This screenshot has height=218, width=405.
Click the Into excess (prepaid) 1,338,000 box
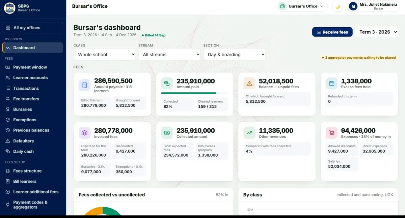[x=212, y=151]
